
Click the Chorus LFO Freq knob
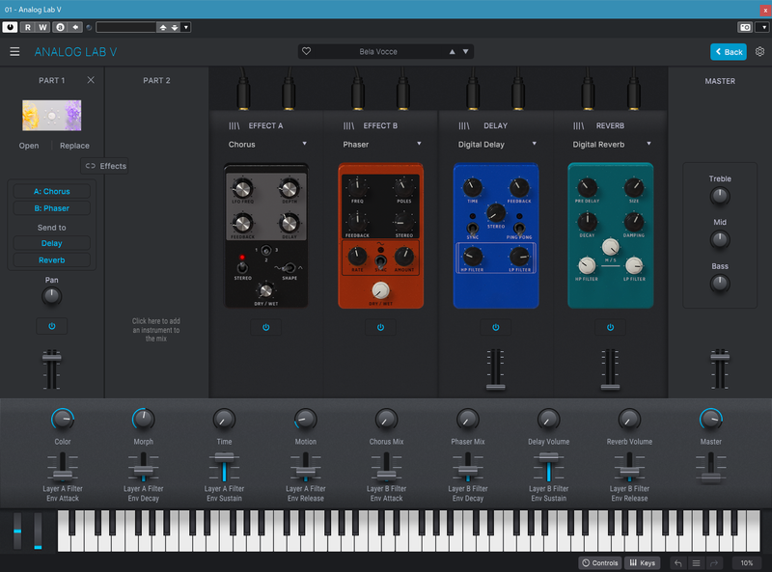pos(242,188)
